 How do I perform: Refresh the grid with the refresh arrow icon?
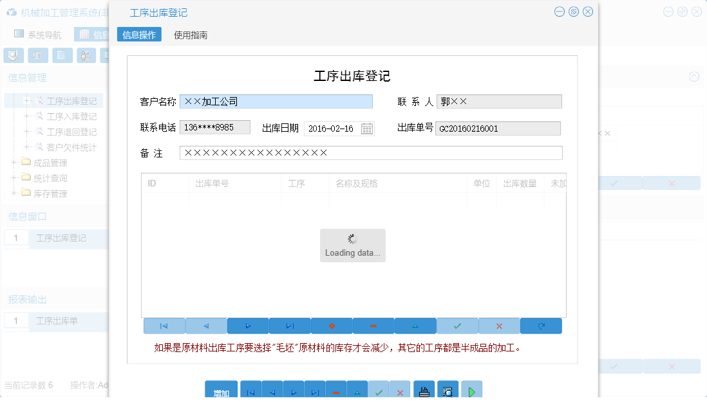(x=541, y=326)
